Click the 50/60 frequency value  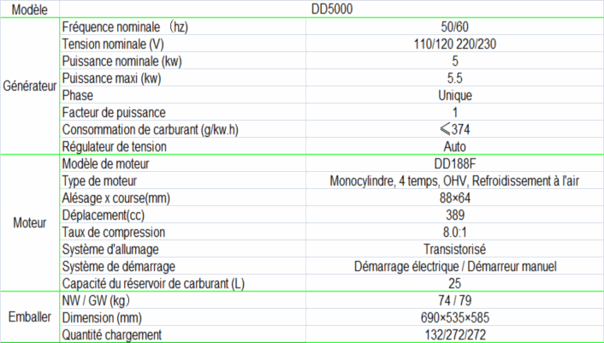[454, 27]
